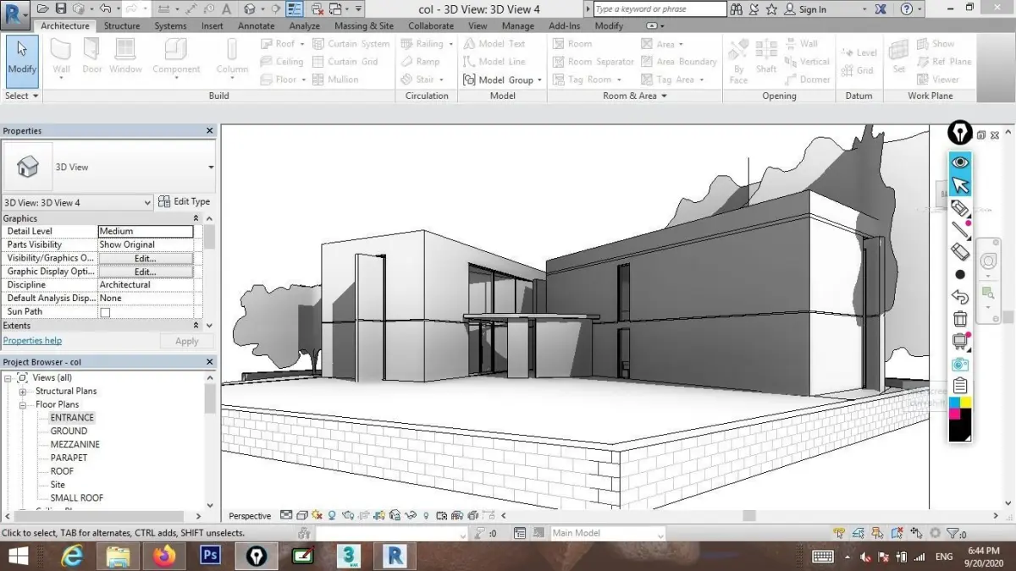Click Edit for Visibility/Graphics Overrides

146,258
